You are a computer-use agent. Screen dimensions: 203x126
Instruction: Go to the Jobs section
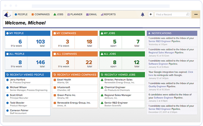coord(58,15)
